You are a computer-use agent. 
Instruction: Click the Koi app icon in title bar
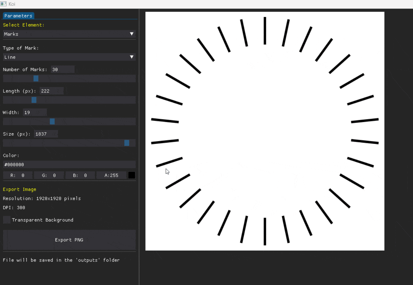pyautogui.click(x=4, y=4)
